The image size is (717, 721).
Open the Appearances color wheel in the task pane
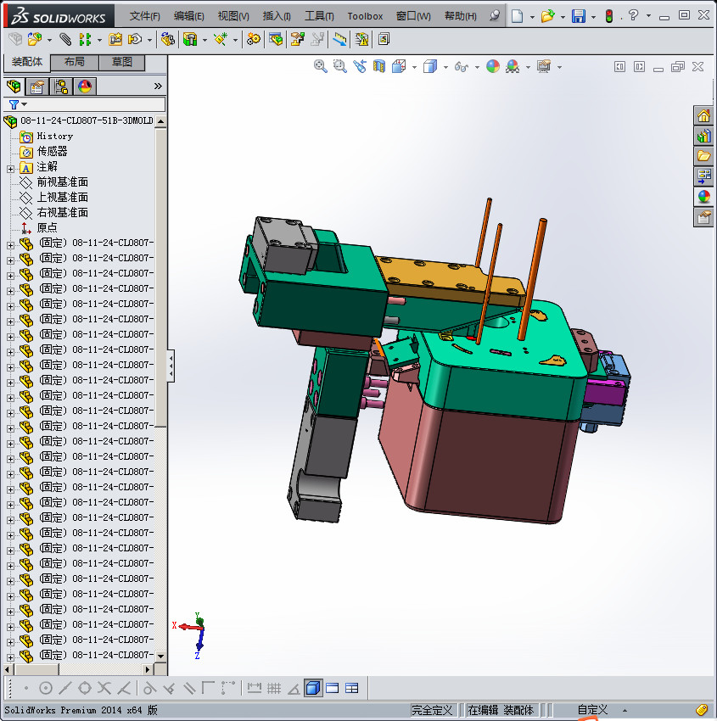703,197
